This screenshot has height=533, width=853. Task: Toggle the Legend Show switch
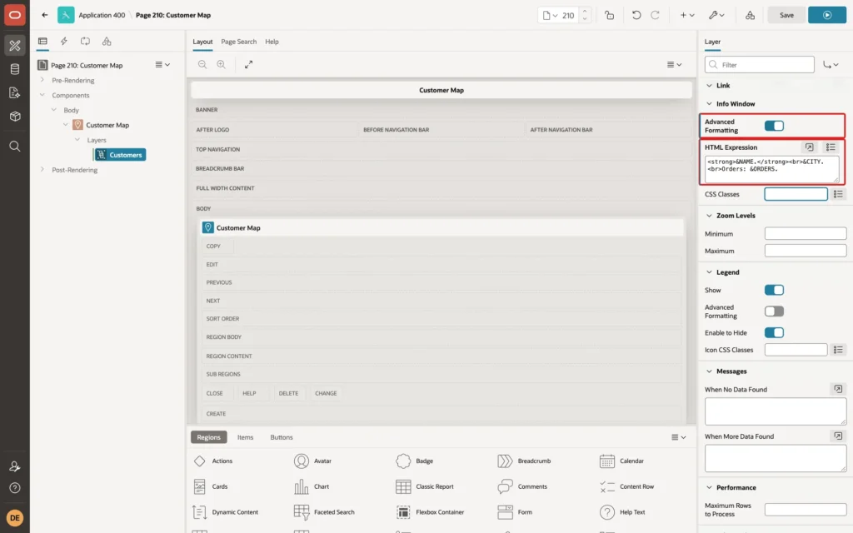(x=774, y=290)
